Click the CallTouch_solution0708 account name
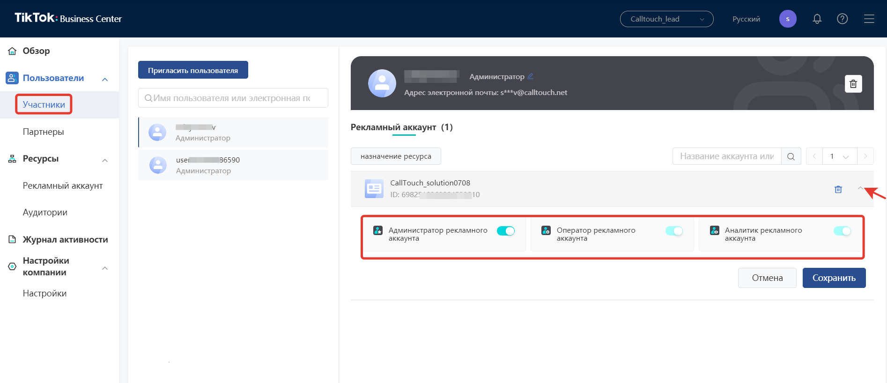The height and width of the screenshot is (383, 887). (x=430, y=183)
